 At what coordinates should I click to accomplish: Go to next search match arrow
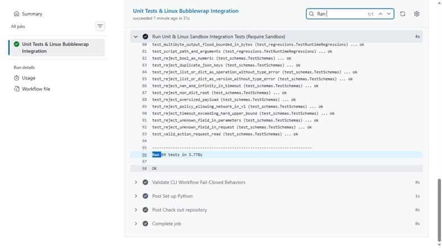pyautogui.click(x=389, y=14)
